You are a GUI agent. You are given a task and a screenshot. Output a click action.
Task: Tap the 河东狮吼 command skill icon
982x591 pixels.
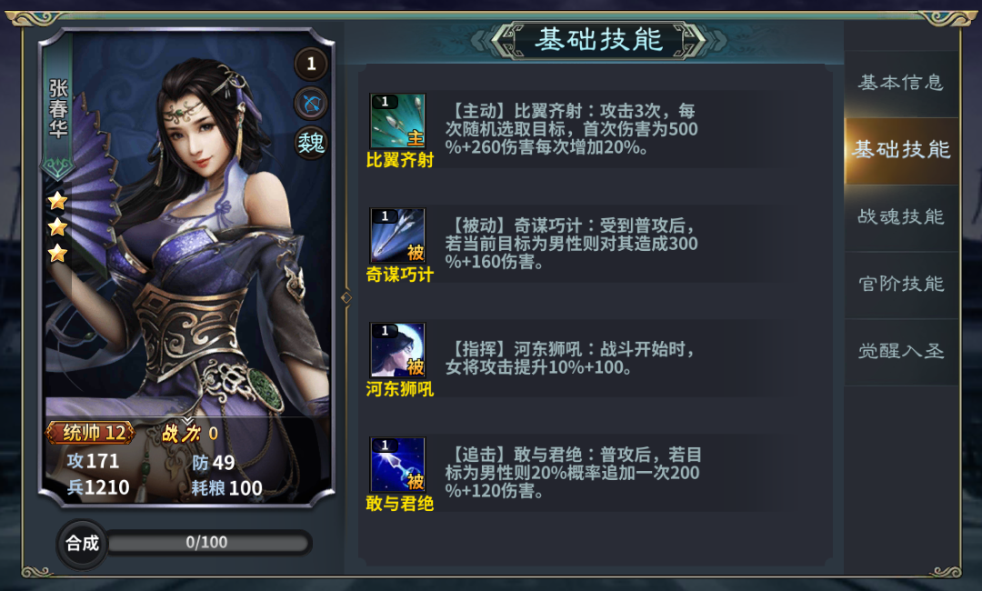397,350
